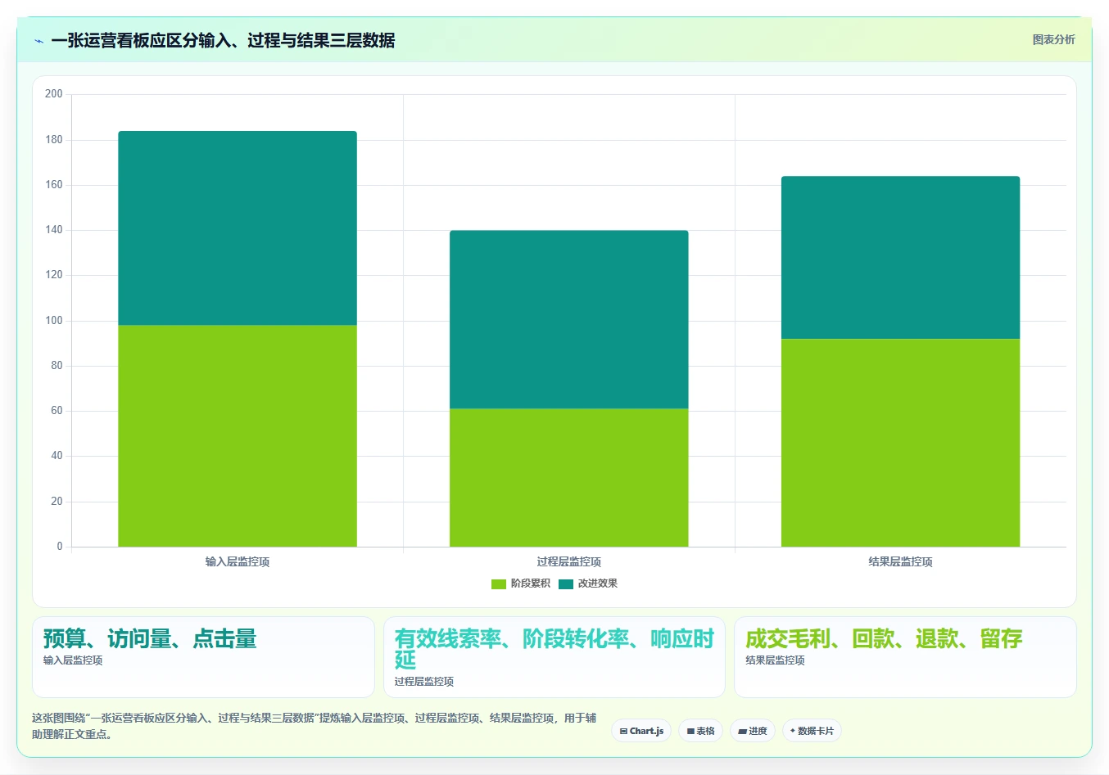Click the y-axis value 0
The width and height of the screenshot is (1109, 775).
60,547
